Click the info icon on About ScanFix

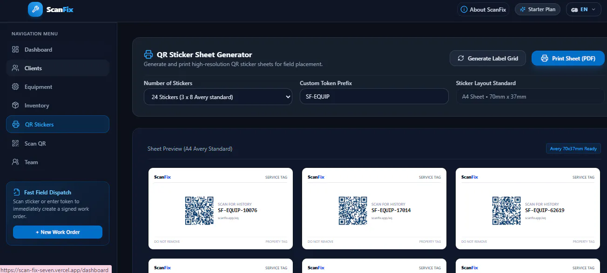coord(464,9)
